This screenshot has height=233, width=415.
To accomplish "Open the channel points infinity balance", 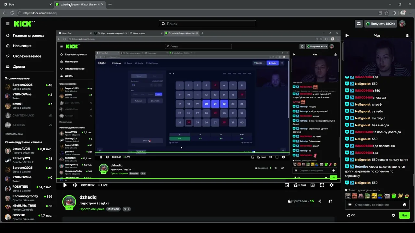I will tap(351, 215).
